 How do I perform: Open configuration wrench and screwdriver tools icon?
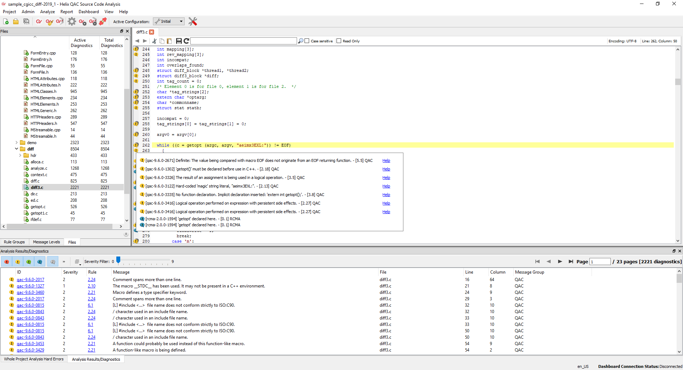click(x=192, y=22)
